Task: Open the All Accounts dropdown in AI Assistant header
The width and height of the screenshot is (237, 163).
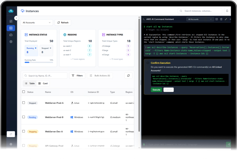Action: click(x=200, y=19)
